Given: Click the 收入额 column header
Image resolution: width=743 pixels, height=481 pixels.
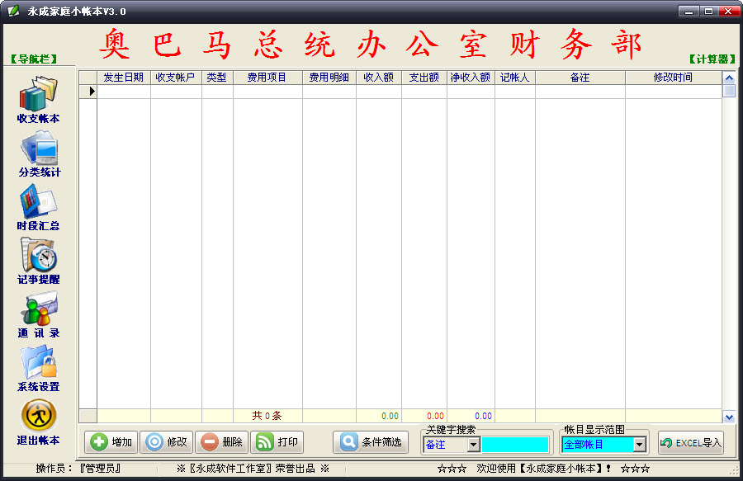Looking at the screenshot, I should pos(379,78).
